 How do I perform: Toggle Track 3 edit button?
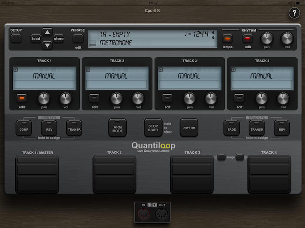click(x=167, y=98)
